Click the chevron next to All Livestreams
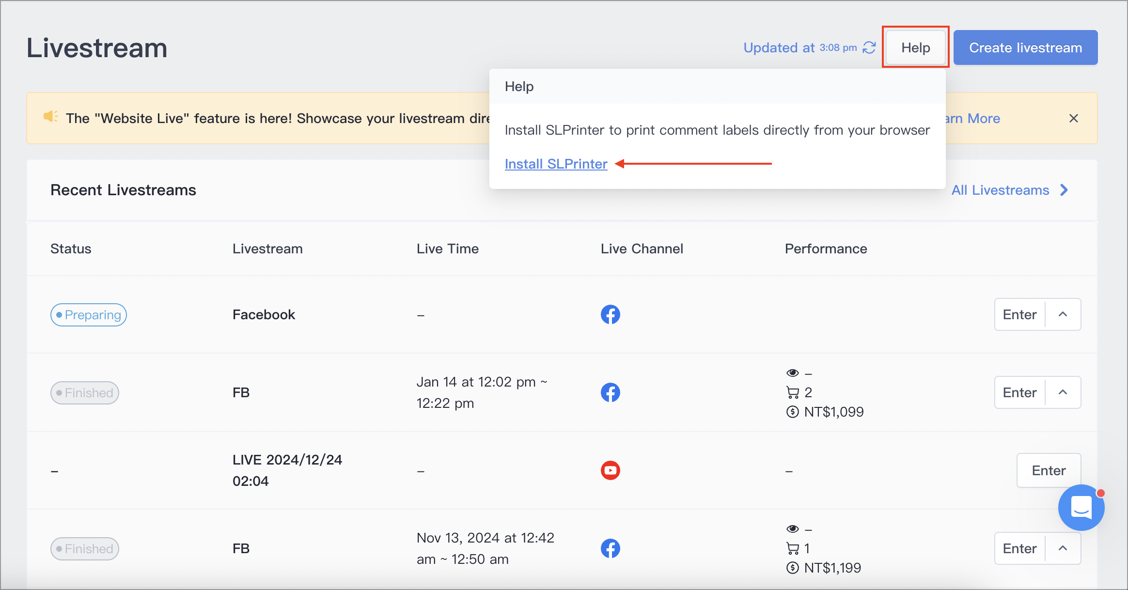Viewport: 1128px width, 590px height. pos(1064,190)
